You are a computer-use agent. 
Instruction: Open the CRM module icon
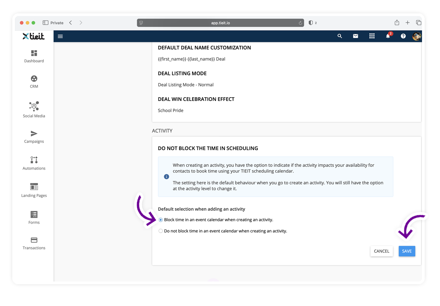[x=34, y=78]
